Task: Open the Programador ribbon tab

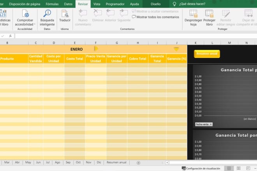Action: coord(115,4)
